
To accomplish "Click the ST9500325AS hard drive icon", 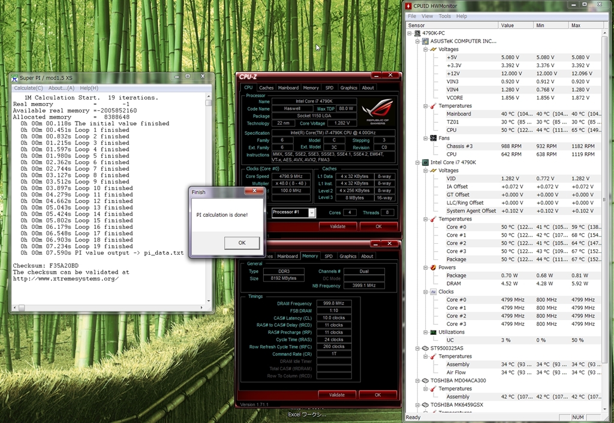I will pyautogui.click(x=425, y=348).
